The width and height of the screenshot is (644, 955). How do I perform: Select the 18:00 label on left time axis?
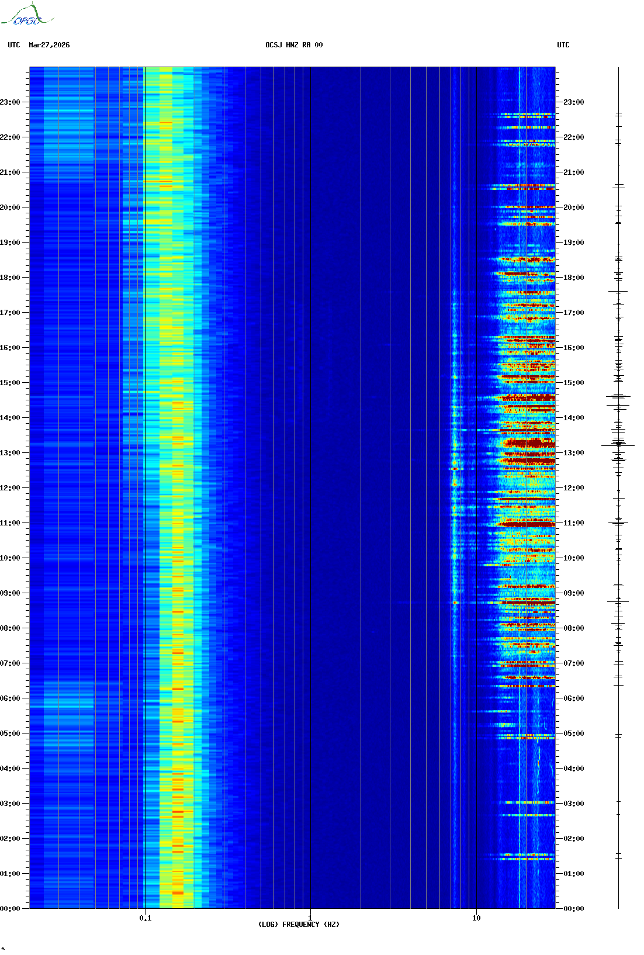click(10, 278)
